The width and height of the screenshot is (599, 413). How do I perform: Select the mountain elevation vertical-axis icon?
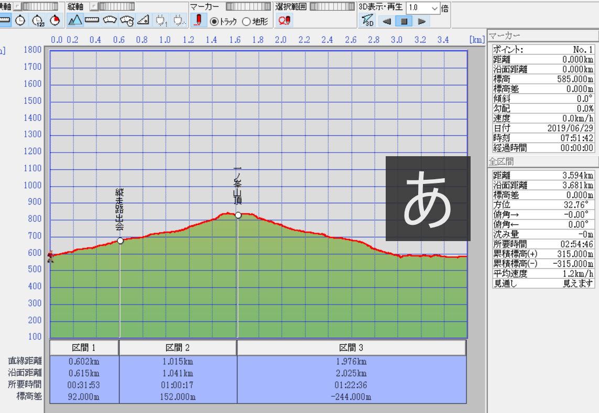pyautogui.click(x=75, y=20)
